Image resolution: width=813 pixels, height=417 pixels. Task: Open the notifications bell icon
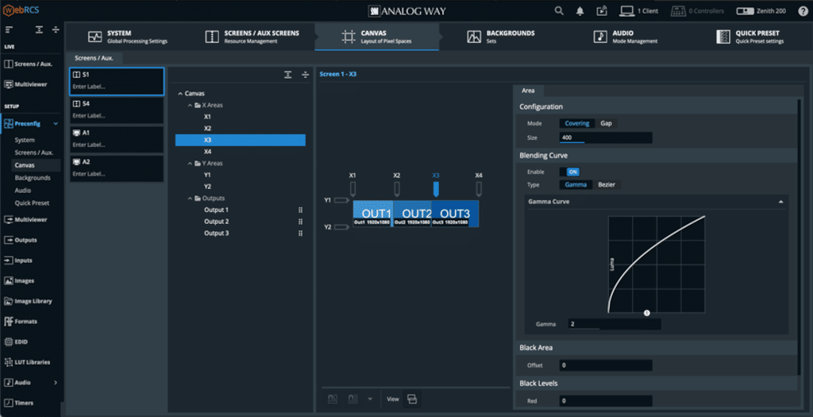[580, 11]
